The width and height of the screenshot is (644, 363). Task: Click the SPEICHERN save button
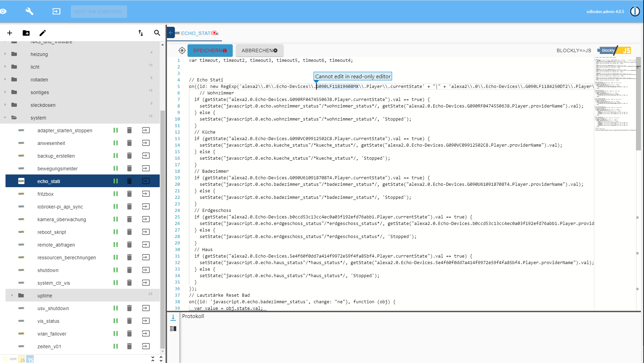click(x=210, y=50)
